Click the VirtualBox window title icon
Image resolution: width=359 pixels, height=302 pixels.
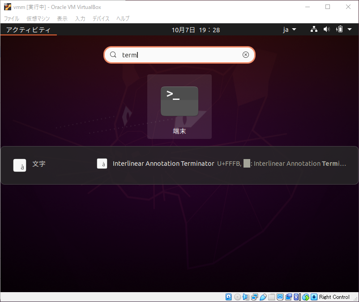tap(7, 7)
